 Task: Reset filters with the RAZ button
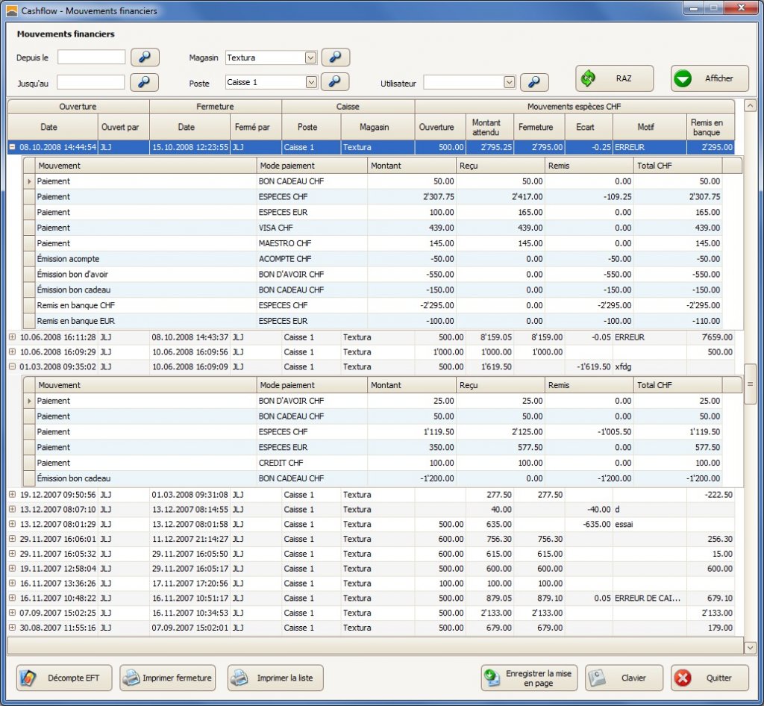click(x=614, y=78)
